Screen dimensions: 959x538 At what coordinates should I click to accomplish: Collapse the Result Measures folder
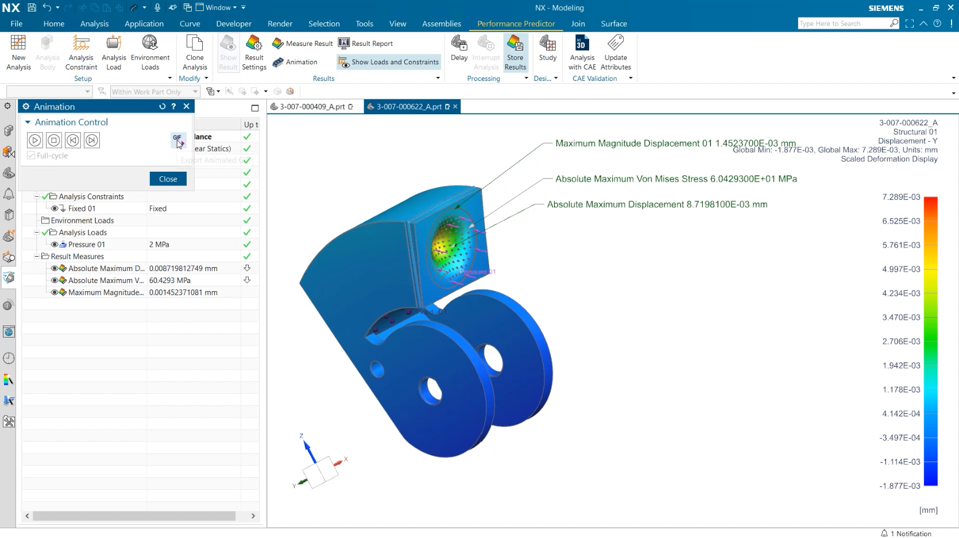[37, 257]
